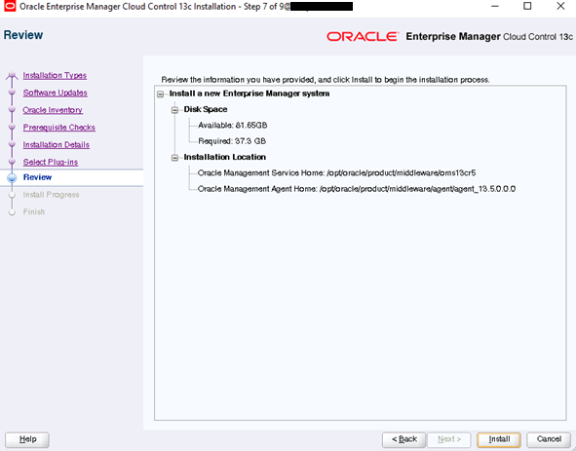Click the Finish step bullet
This screenshot has width=576, height=451.
[x=12, y=212]
